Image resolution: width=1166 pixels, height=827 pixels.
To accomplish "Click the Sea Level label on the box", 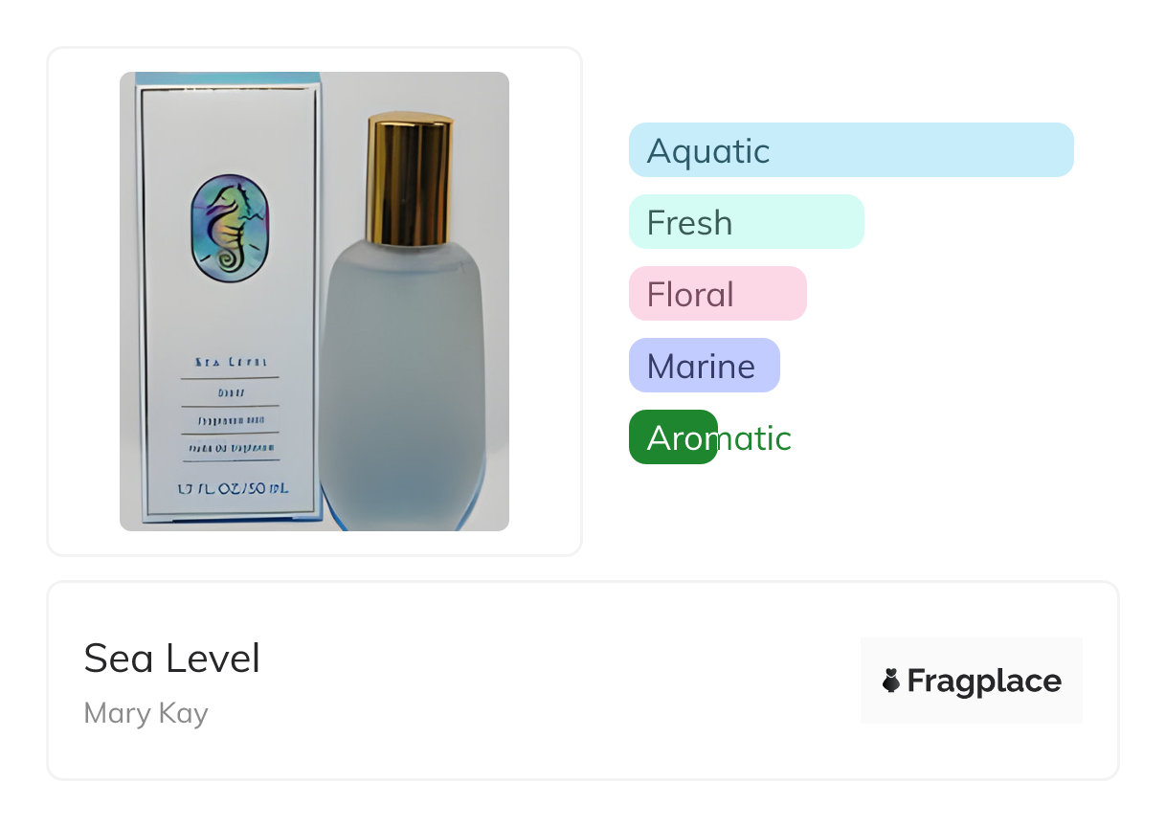I will (x=231, y=363).
